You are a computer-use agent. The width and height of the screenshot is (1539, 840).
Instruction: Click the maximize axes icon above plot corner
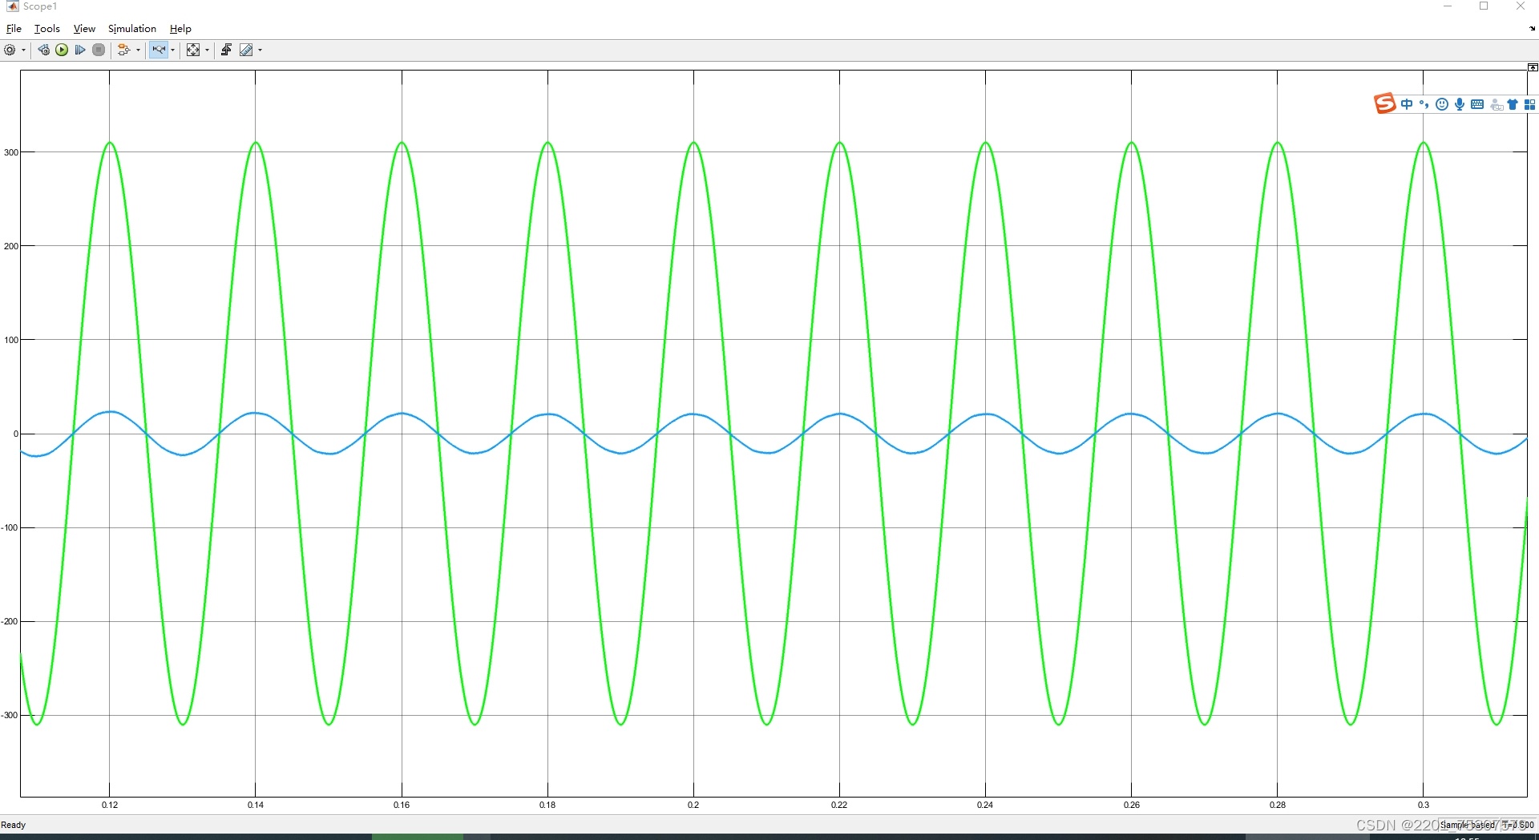(1533, 67)
